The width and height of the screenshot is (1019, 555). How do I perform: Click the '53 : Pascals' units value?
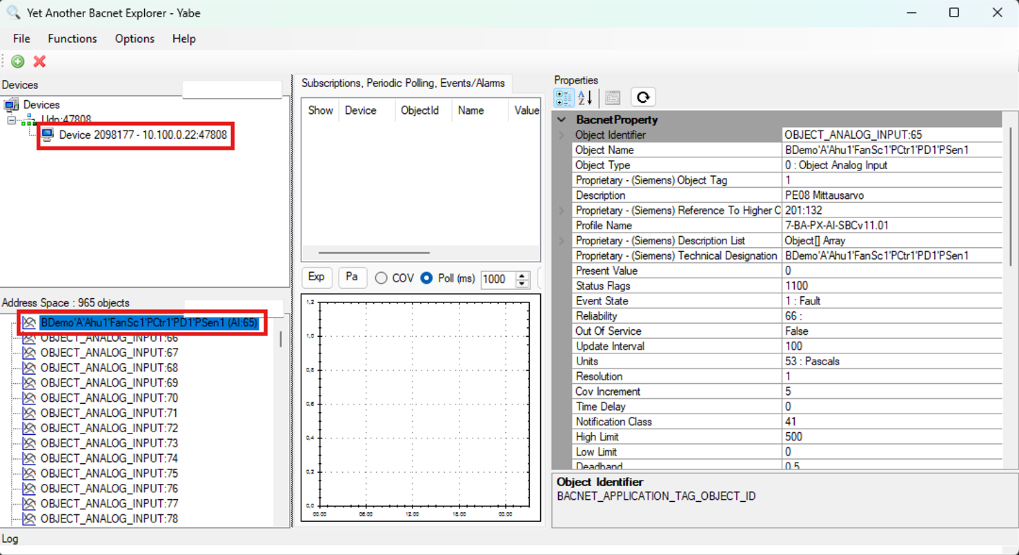[x=812, y=361]
